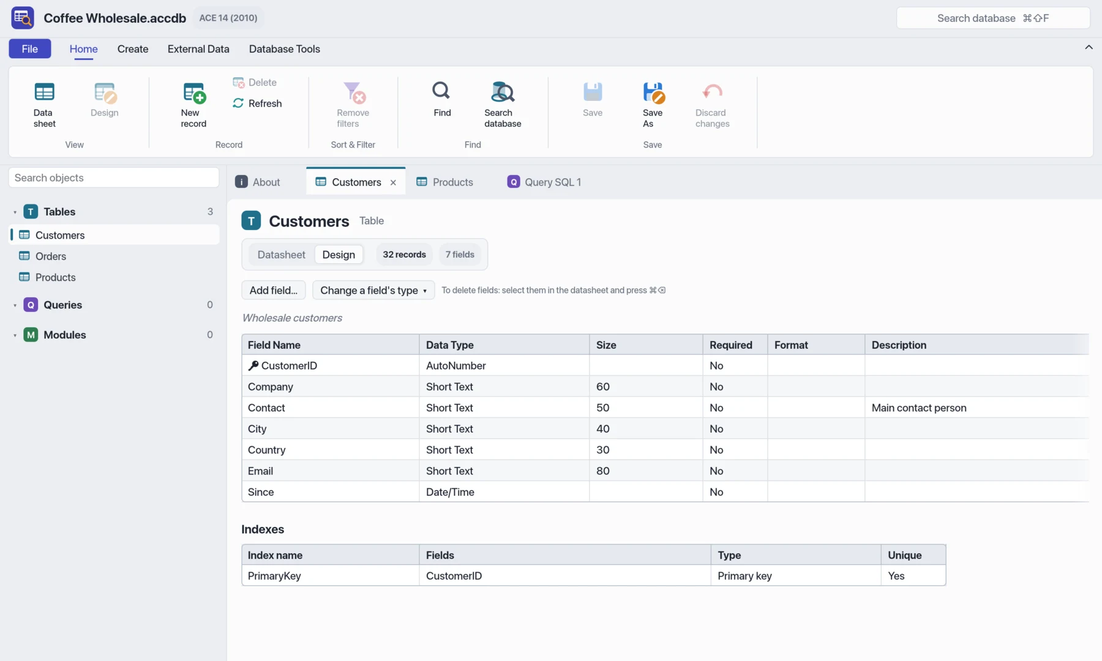This screenshot has height=661, width=1102.
Task: Select the Design view toggle
Action: pyautogui.click(x=339, y=255)
